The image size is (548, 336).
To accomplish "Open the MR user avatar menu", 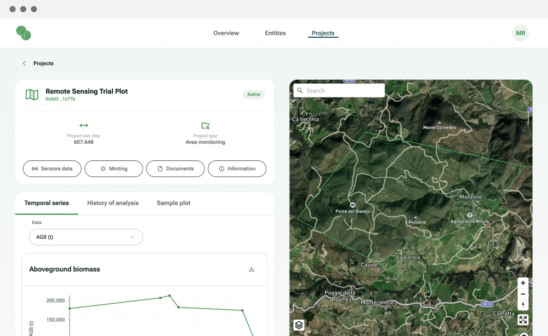I will [520, 33].
